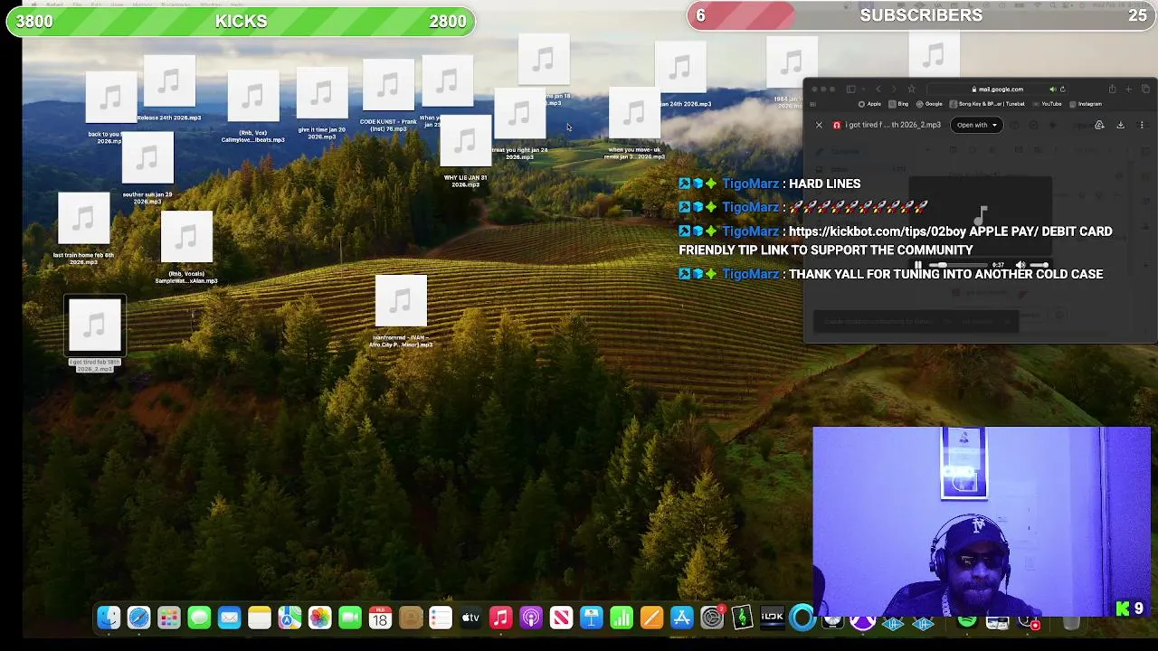The image size is (1158, 651).
Task: Click TigoMarz username on HARD LINES message
Action: click(750, 184)
